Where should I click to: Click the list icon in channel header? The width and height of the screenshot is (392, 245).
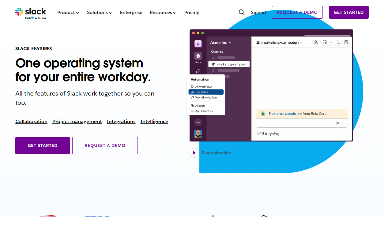tap(338, 42)
